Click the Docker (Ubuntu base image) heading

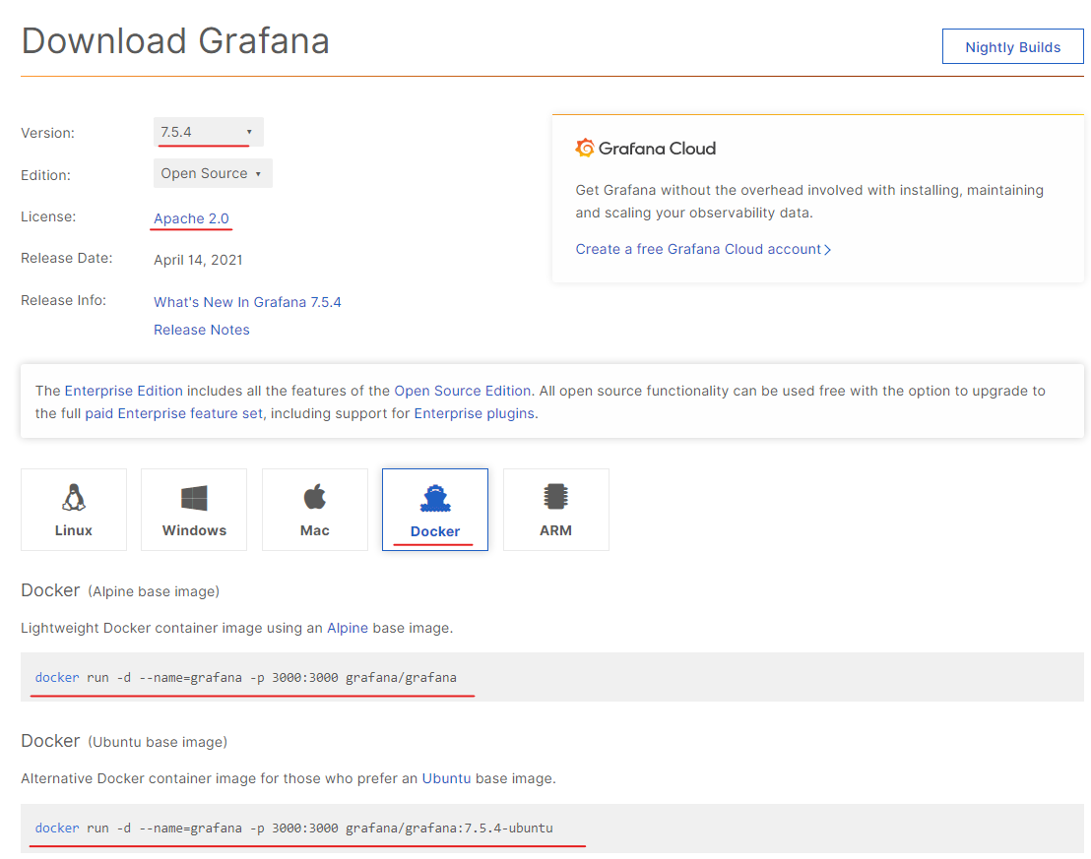pos(124,741)
